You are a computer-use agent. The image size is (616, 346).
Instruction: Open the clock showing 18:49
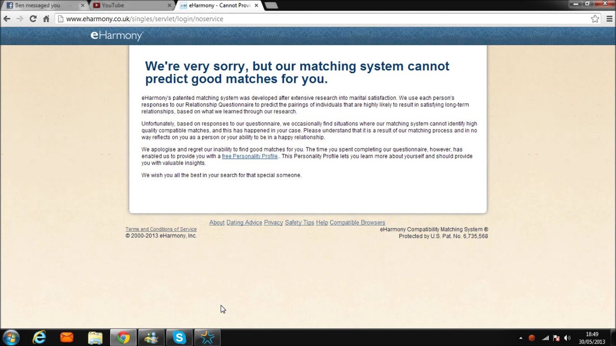(x=592, y=338)
